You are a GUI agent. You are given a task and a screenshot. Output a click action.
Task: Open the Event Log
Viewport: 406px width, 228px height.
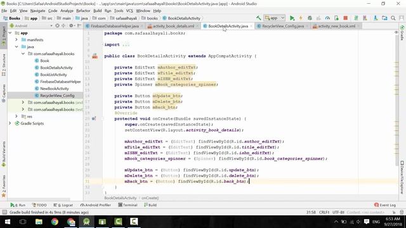(385, 205)
